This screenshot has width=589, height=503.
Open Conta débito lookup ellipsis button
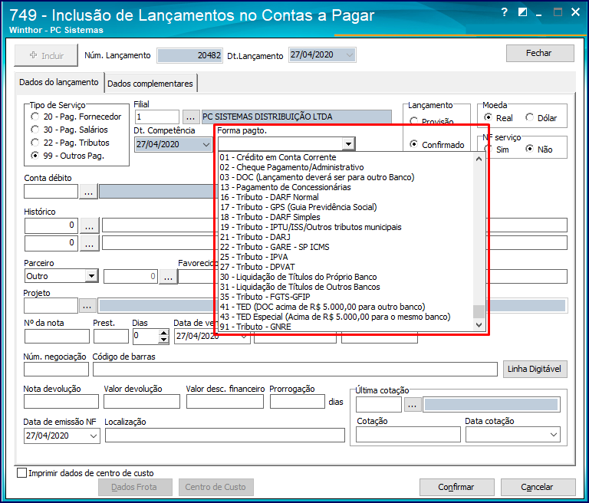[89, 192]
